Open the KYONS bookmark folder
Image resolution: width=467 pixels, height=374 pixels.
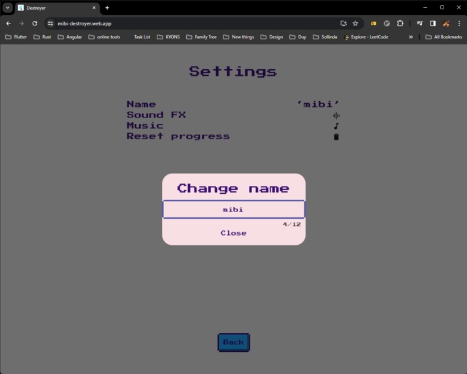[x=169, y=37]
